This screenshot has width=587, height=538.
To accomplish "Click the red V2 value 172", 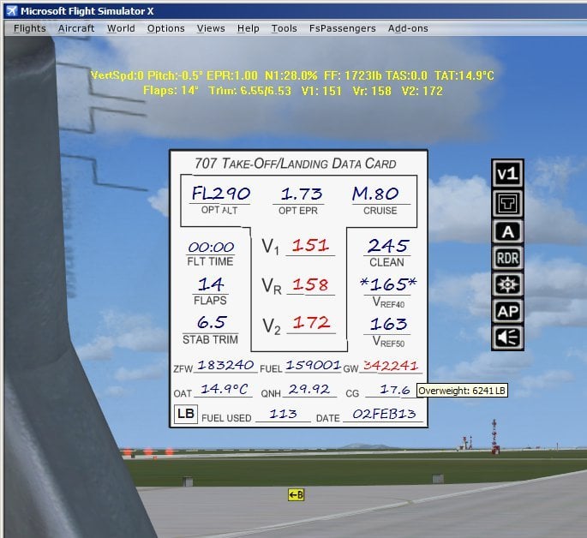I will (311, 322).
